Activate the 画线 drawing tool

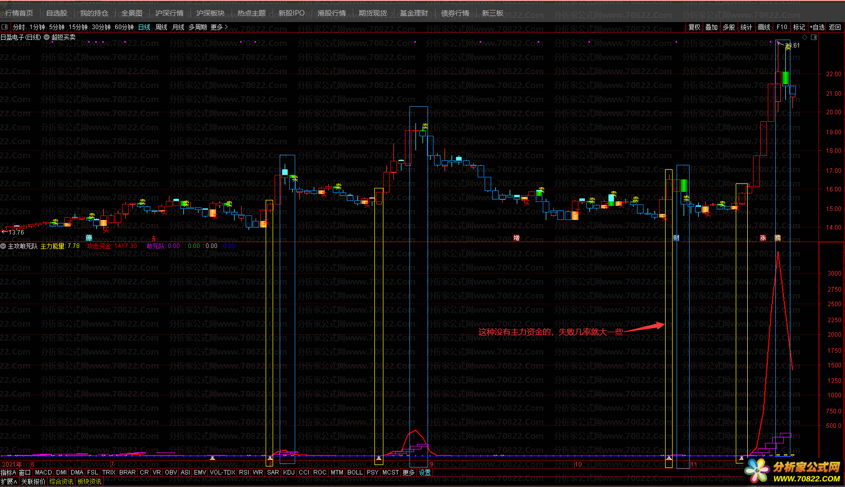pos(764,27)
